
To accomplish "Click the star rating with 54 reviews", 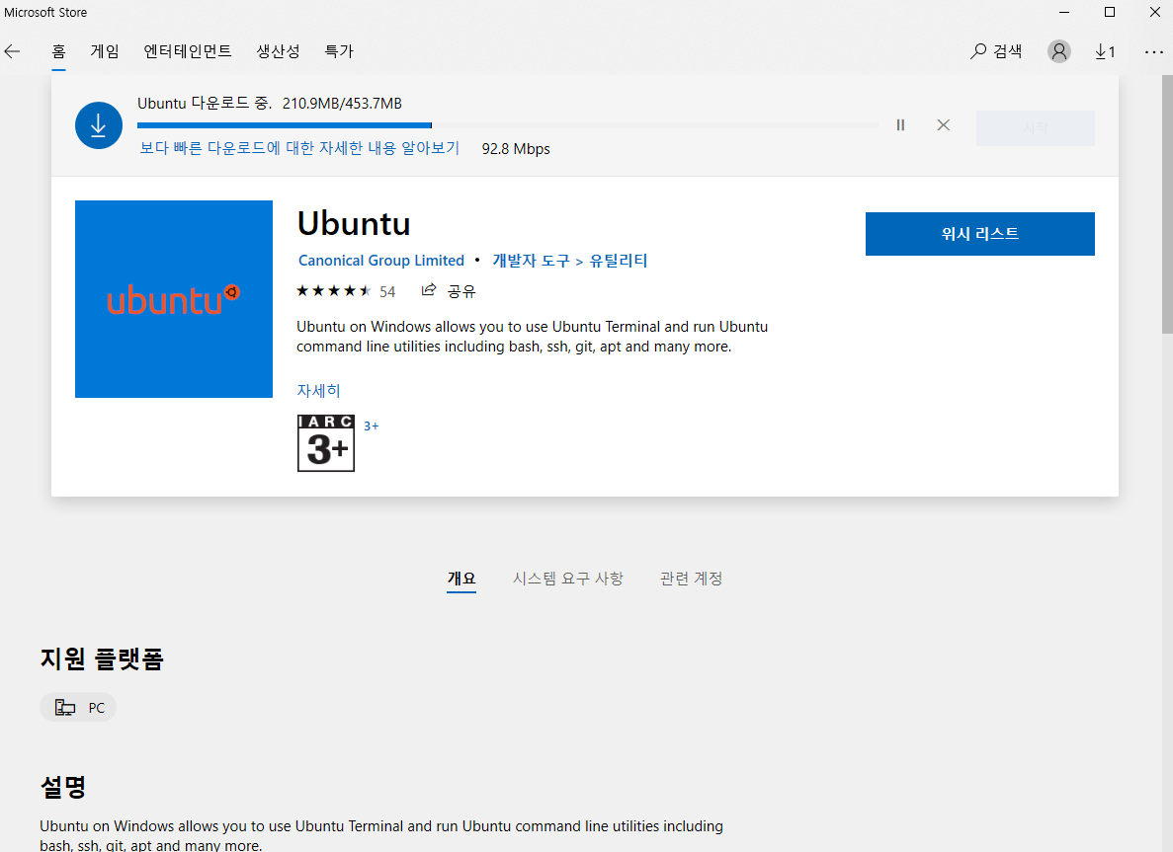I will click(346, 290).
